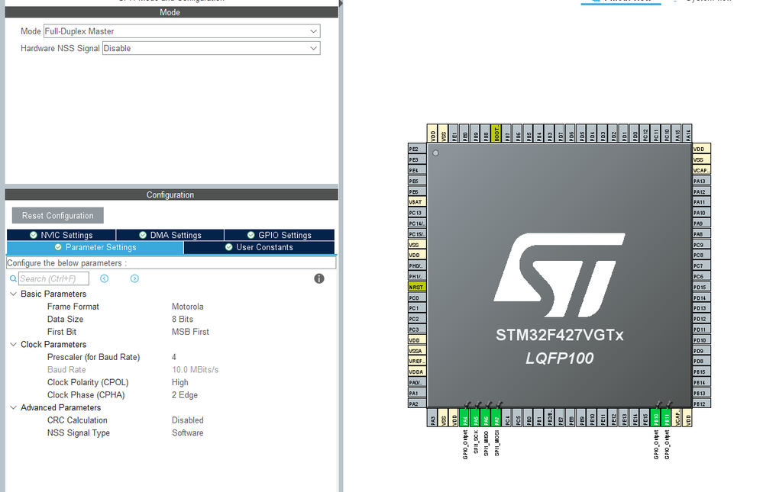
Task: Switch to NVIC Settings tab
Action: pyautogui.click(x=61, y=235)
